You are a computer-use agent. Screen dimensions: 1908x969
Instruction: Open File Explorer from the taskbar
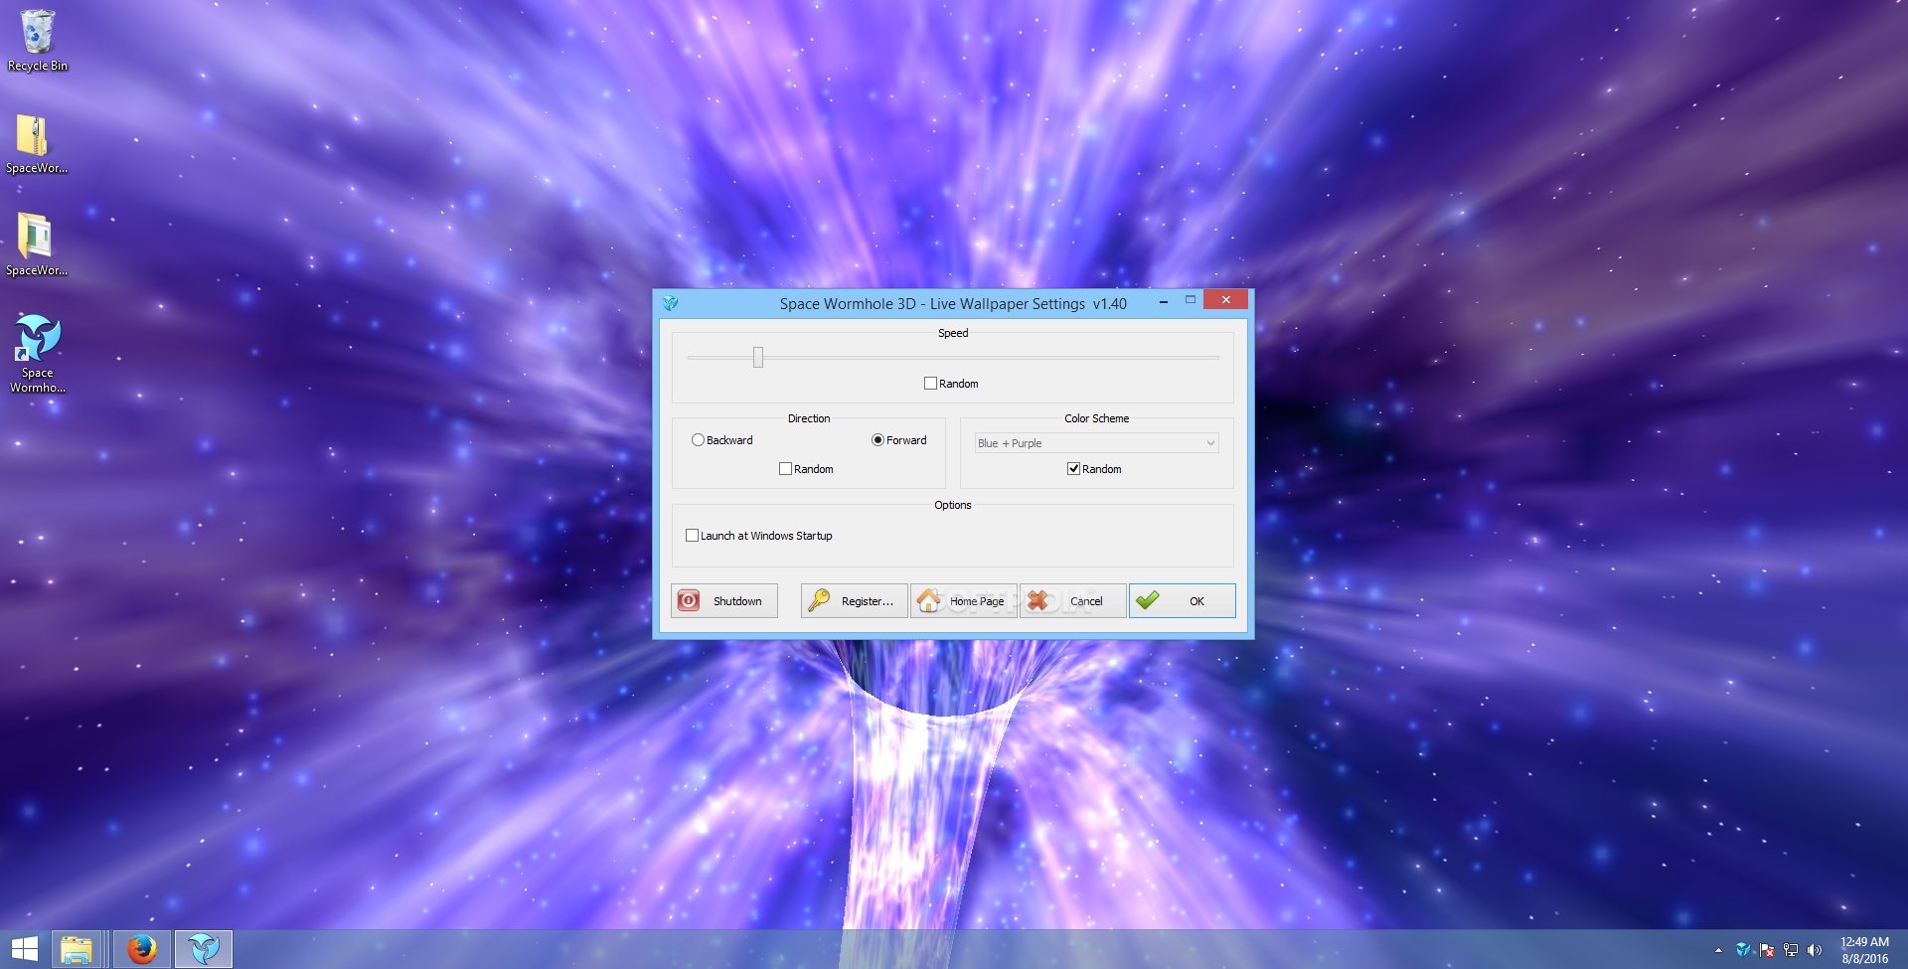[77, 949]
